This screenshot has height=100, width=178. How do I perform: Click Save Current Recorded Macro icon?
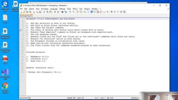[x=124, y=12]
